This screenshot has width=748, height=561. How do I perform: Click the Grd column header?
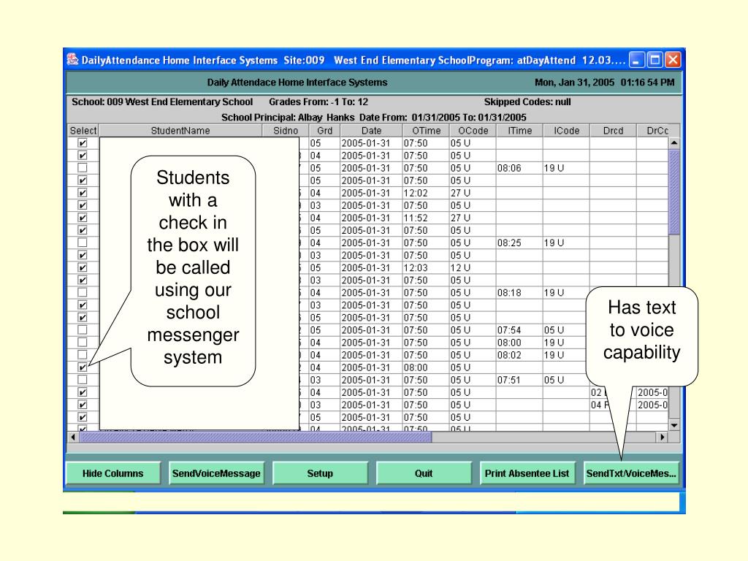(324, 131)
